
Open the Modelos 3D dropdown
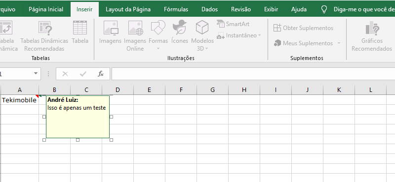202,36
